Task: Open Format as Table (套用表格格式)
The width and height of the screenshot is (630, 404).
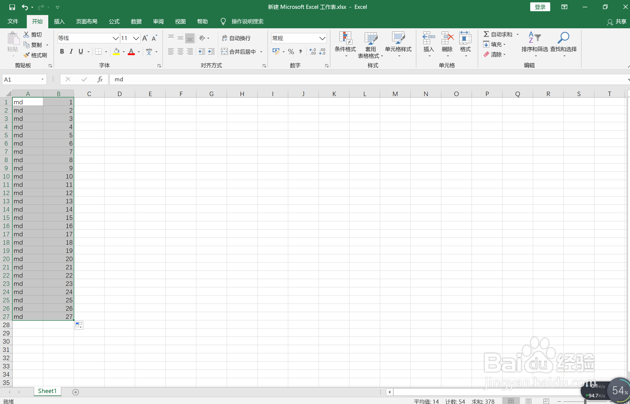Action: tap(370, 44)
